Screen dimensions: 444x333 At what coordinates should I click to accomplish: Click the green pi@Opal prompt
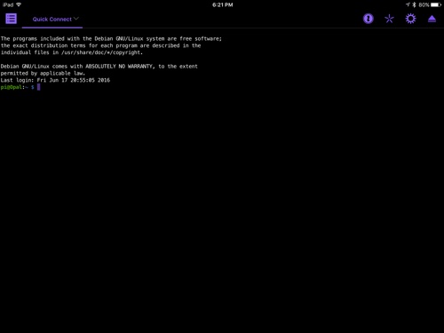[x=11, y=87]
